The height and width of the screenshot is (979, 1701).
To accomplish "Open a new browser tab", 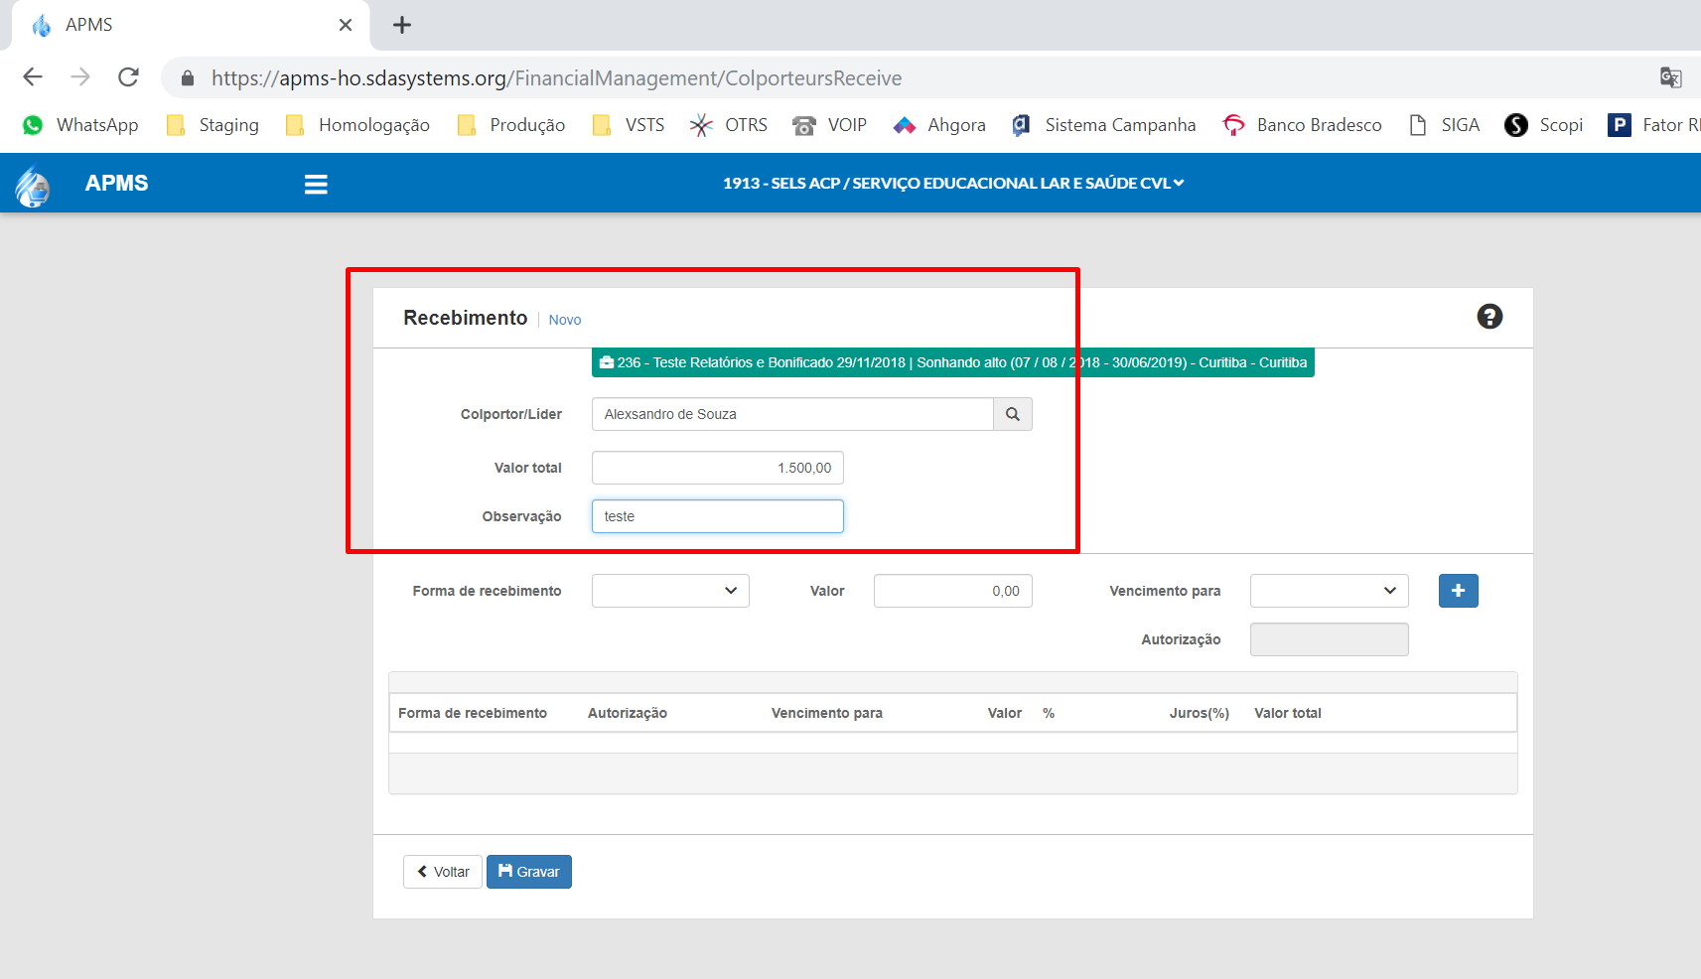I will point(402,25).
